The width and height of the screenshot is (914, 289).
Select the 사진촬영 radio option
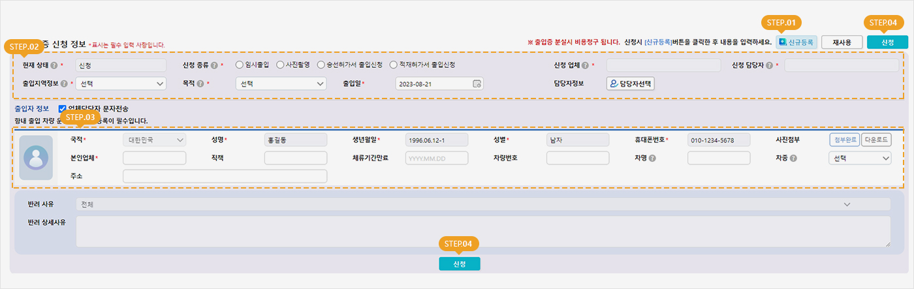point(280,65)
